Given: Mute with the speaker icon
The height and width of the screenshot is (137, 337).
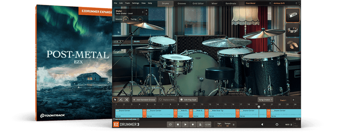Looking at the screenshot, I should (x=262, y=124).
